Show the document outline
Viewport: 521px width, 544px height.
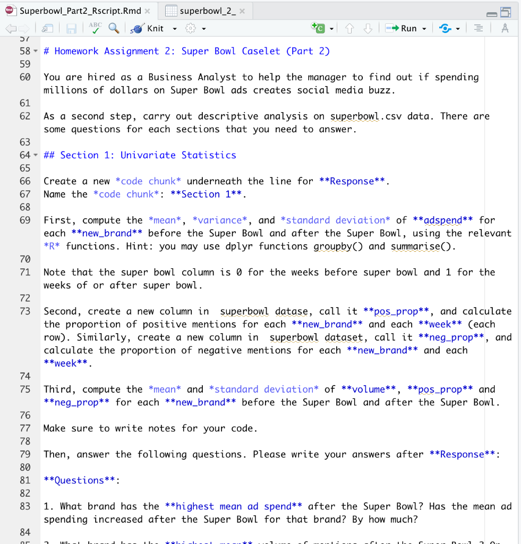click(x=479, y=28)
